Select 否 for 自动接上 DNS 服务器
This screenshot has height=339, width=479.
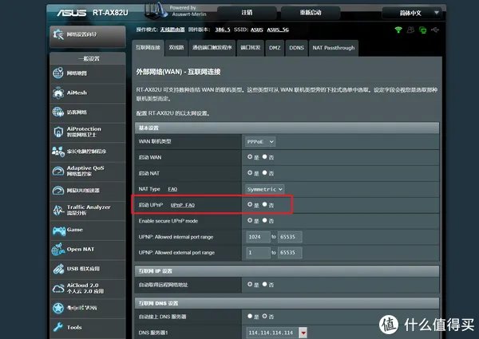coord(264,316)
